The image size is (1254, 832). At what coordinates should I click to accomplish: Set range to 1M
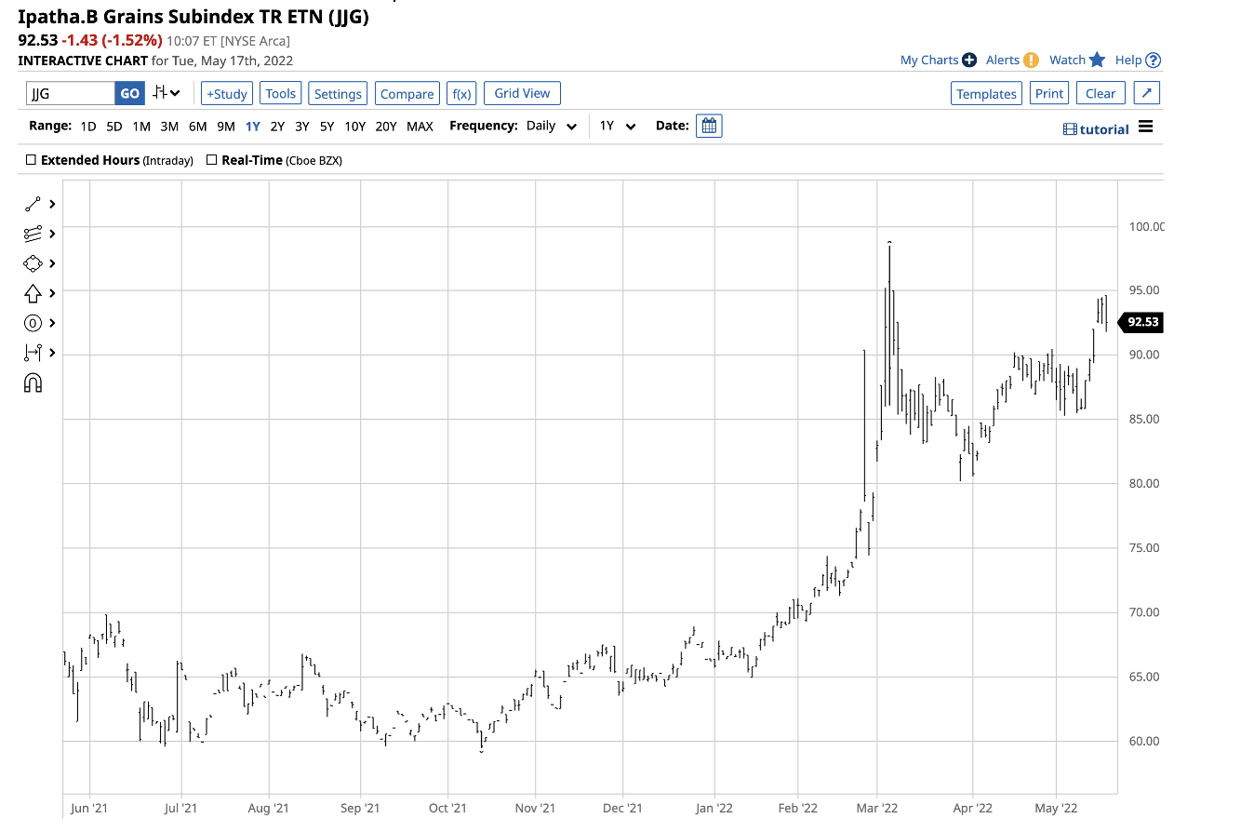pyautogui.click(x=141, y=127)
